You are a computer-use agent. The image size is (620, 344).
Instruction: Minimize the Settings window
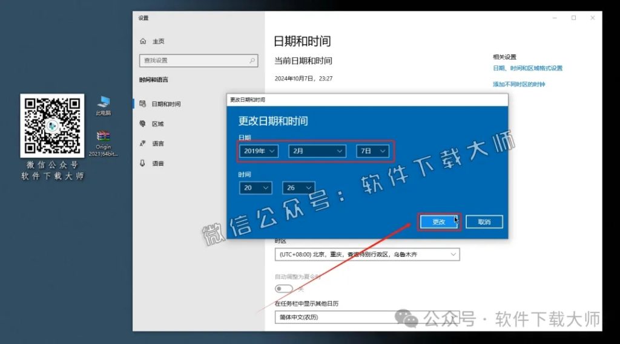pyautogui.click(x=555, y=18)
